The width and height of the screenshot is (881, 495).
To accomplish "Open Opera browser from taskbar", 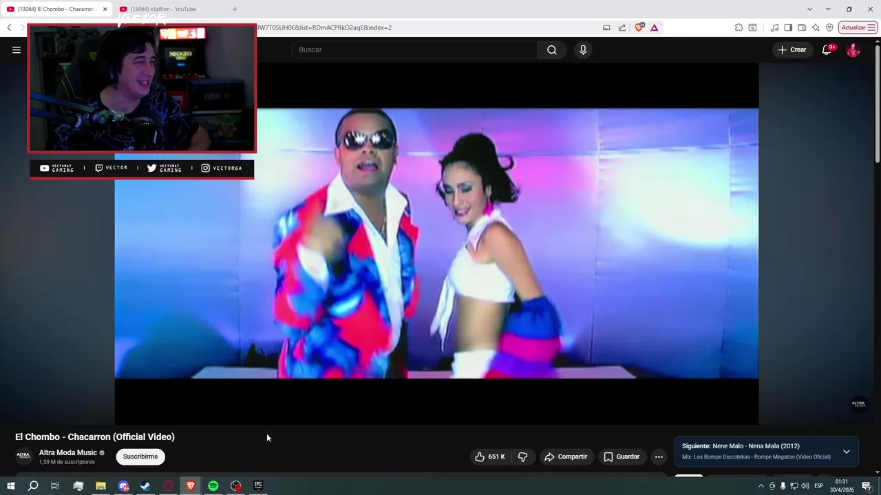I will click(169, 486).
